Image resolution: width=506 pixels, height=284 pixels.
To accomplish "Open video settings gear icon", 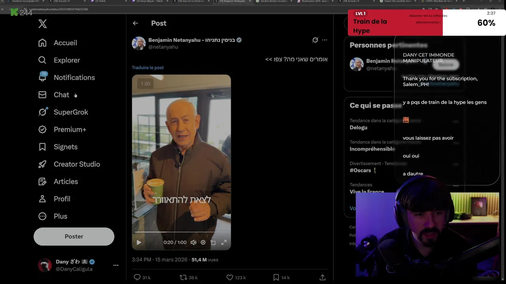I will tap(203, 242).
